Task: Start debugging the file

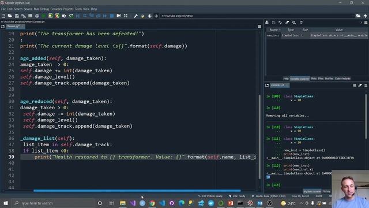Action: (78, 16)
